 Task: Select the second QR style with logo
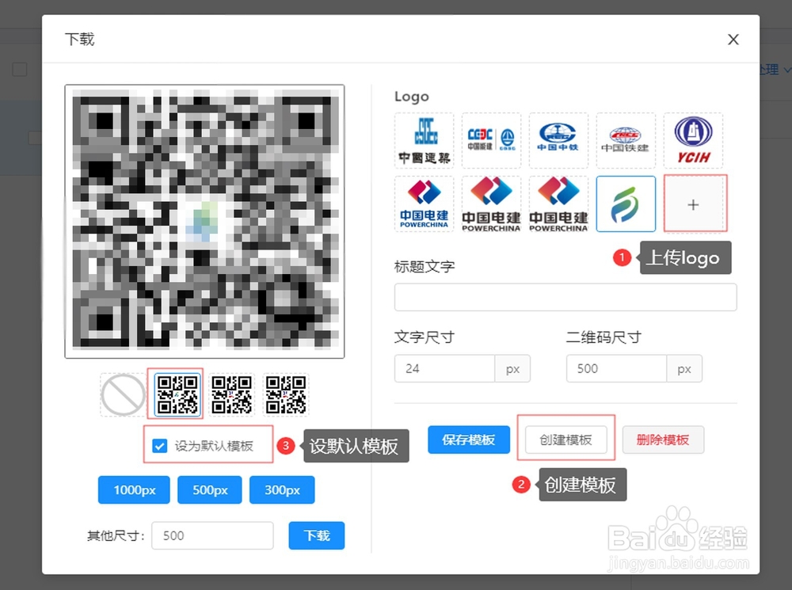(x=175, y=394)
